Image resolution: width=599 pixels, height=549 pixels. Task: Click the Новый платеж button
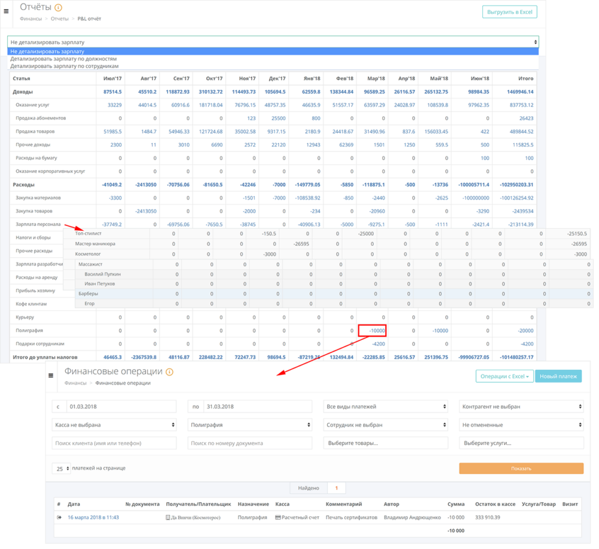[558, 376]
